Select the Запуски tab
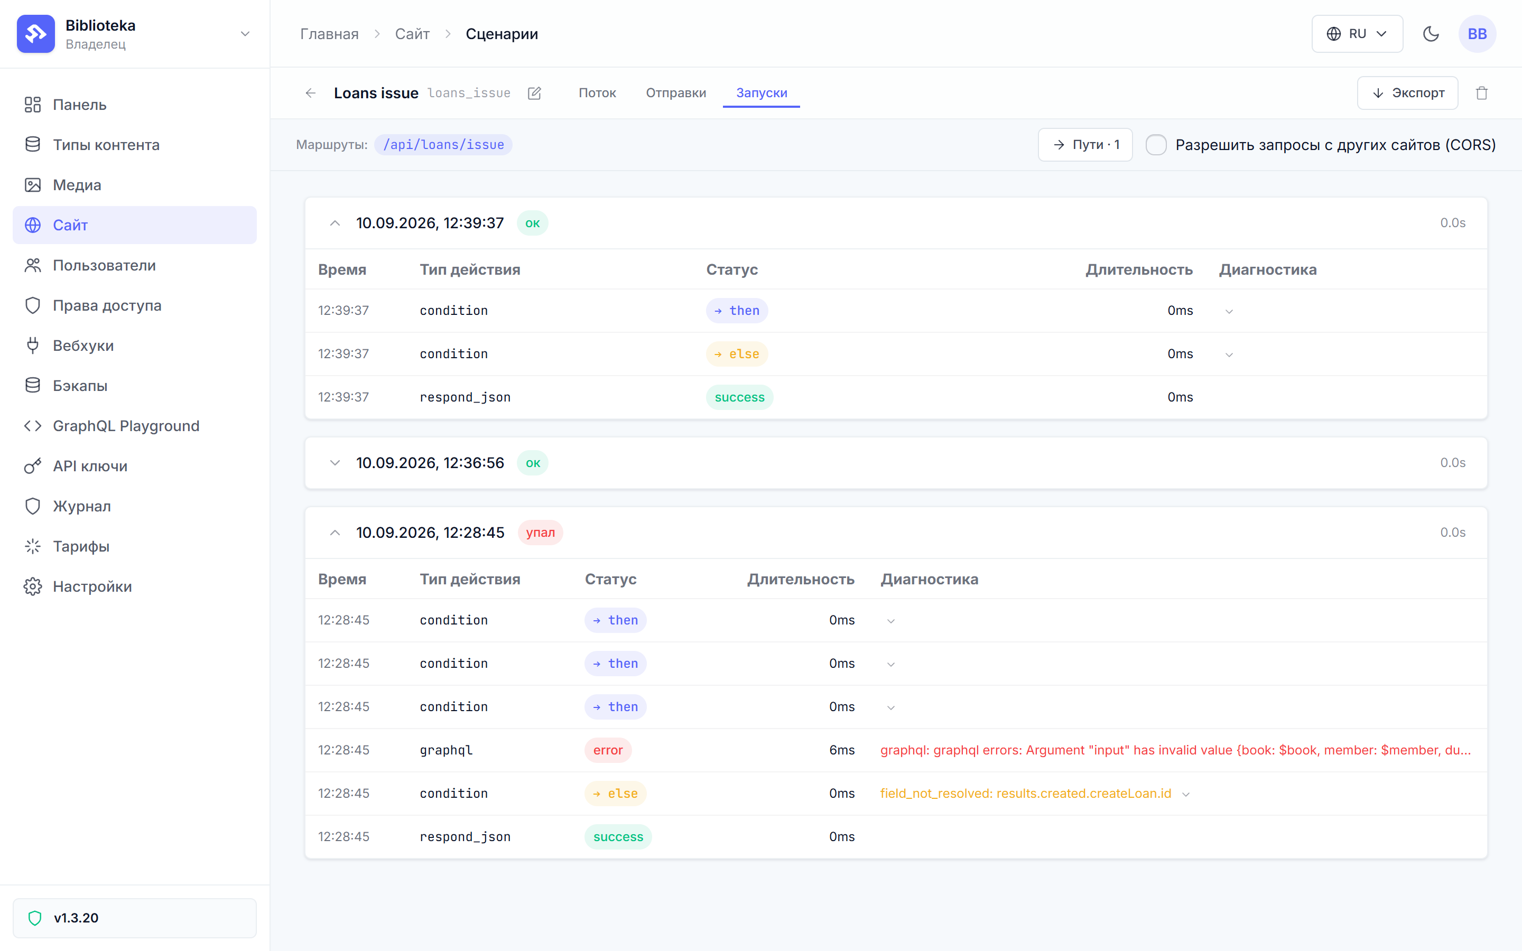This screenshot has width=1522, height=951. point(762,93)
